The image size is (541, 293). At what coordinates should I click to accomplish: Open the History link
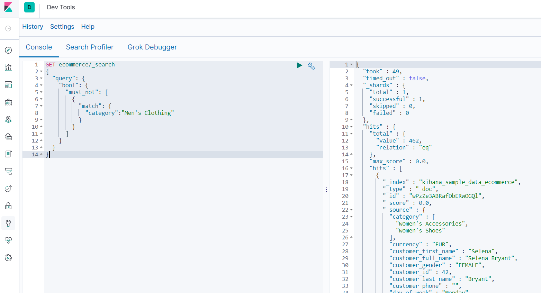(x=33, y=27)
